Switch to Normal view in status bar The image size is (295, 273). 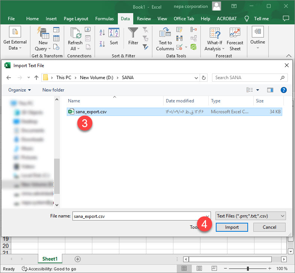coord(184,268)
